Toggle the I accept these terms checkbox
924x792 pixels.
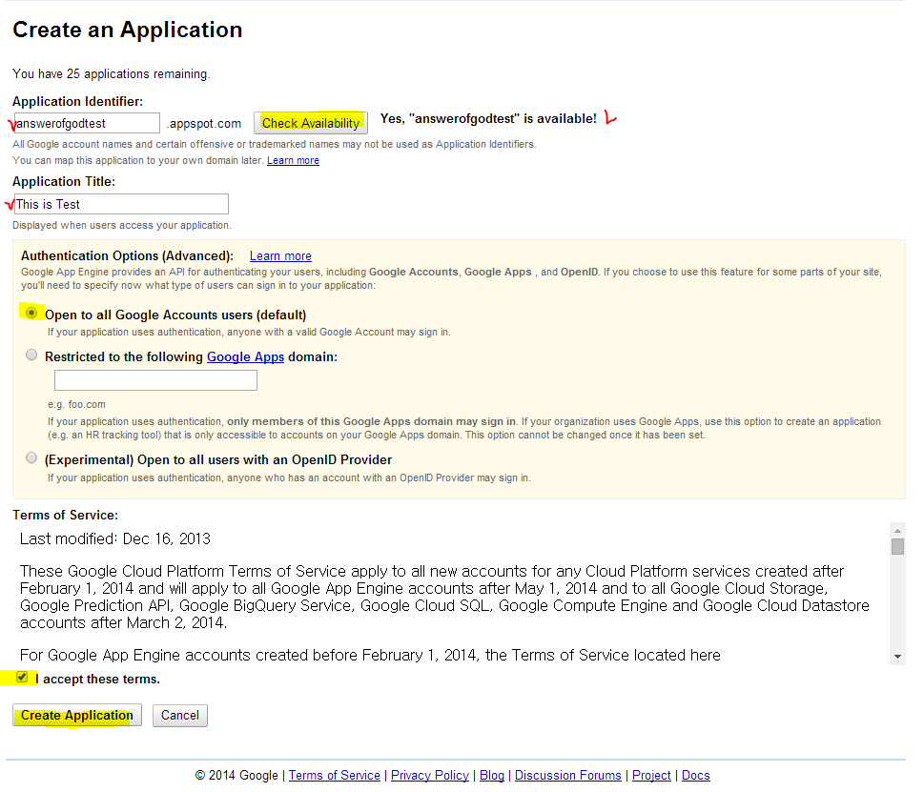(22, 678)
